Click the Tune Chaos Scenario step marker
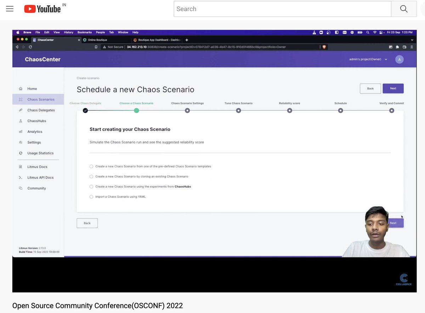Image resolution: width=425 pixels, height=313 pixels. point(238,110)
